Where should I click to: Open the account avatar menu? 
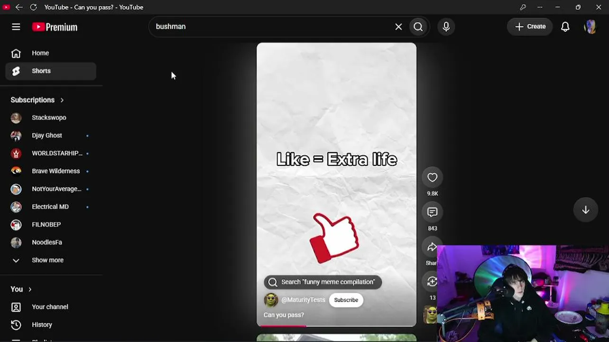(x=590, y=27)
